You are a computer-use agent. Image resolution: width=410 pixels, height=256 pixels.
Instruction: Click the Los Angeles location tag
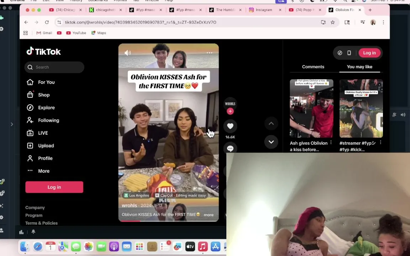tap(137, 196)
